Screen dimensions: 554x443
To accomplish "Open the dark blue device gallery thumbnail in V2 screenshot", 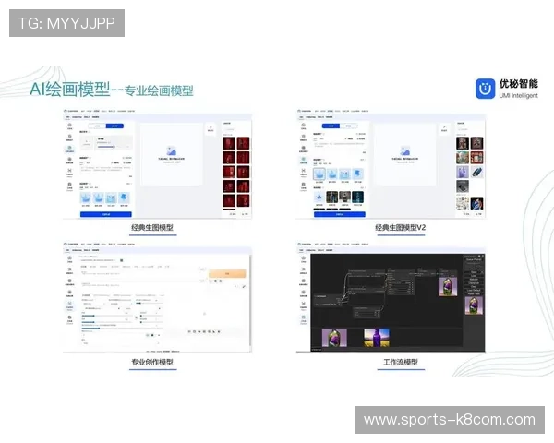I will tap(476, 172).
